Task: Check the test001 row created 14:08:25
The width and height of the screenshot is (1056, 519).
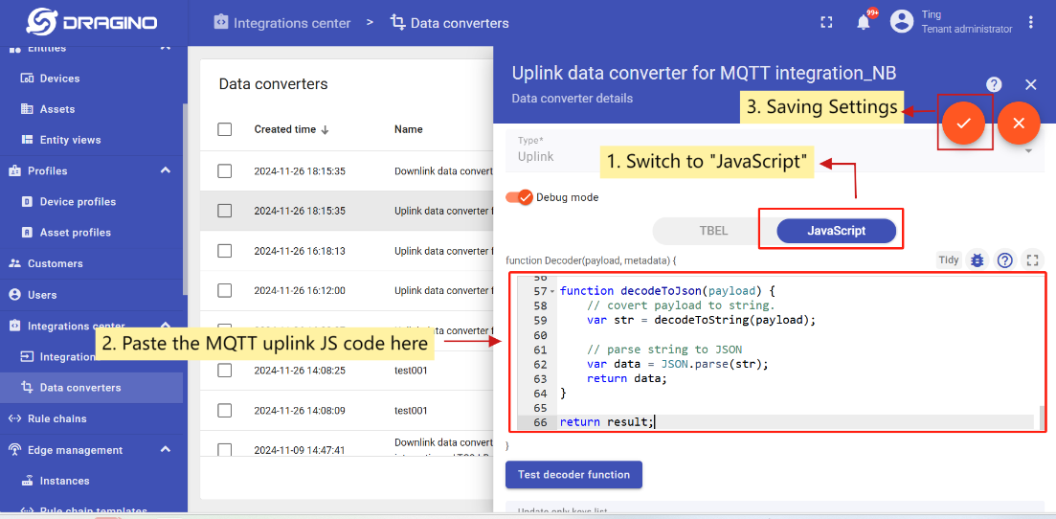Action: tap(225, 370)
